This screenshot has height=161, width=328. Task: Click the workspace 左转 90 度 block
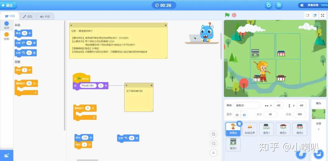coord(128,139)
